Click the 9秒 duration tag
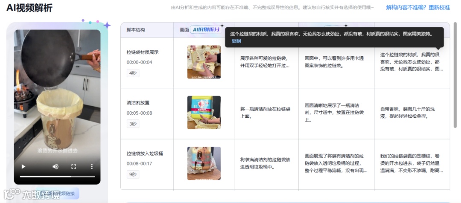The width and height of the screenshot is (461, 203). coord(133,174)
